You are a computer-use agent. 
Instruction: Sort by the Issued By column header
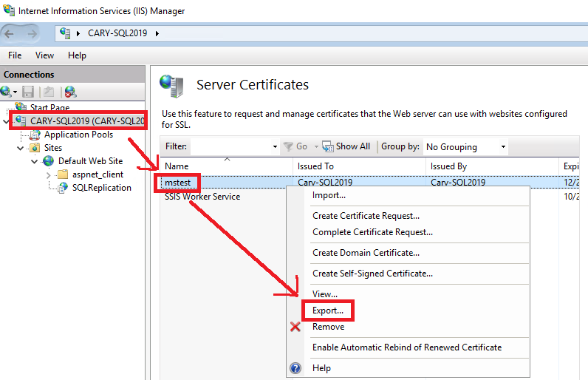pos(492,166)
